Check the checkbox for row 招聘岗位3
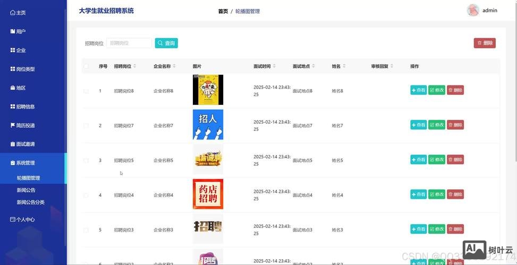 pyautogui.click(x=86, y=230)
